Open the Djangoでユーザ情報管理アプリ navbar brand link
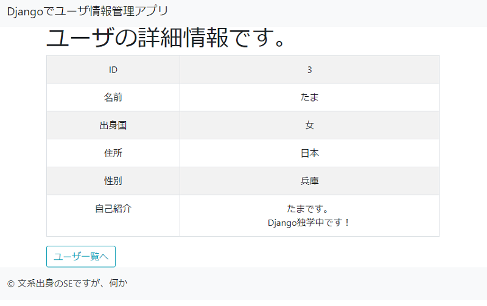The width and height of the screenshot is (487, 306). 87,12
